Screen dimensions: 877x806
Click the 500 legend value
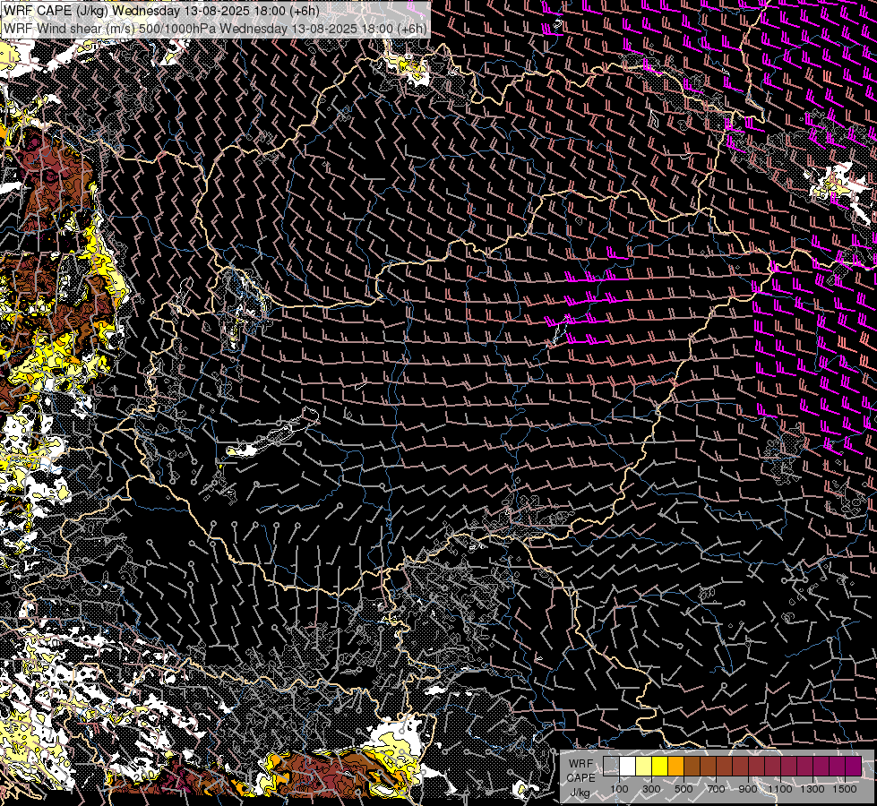coord(684,789)
